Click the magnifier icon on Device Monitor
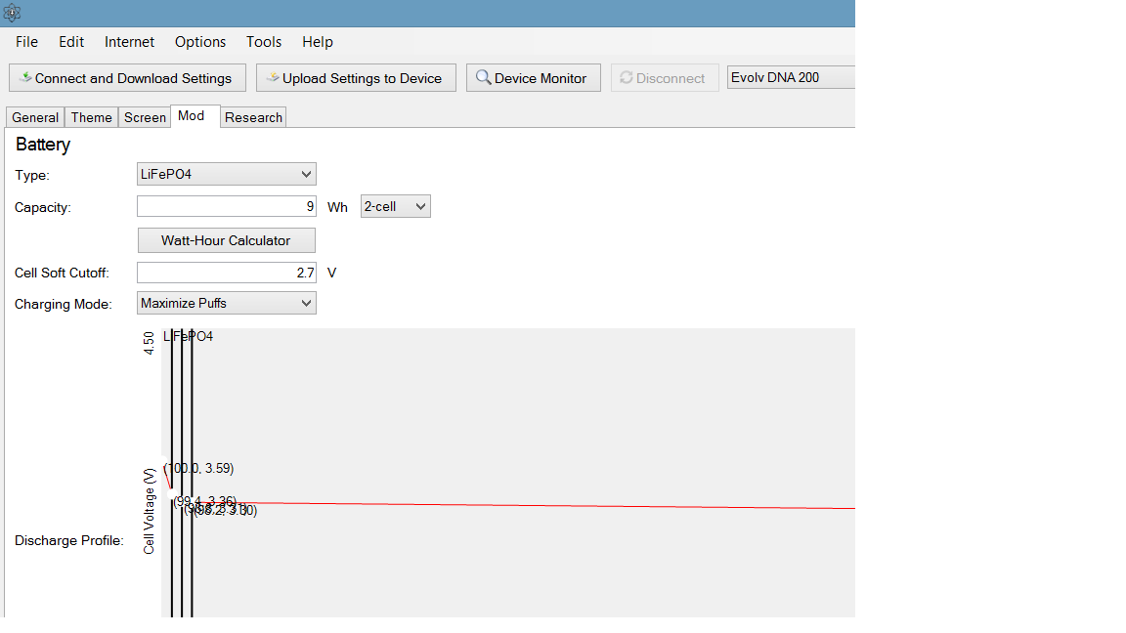 pyautogui.click(x=483, y=78)
